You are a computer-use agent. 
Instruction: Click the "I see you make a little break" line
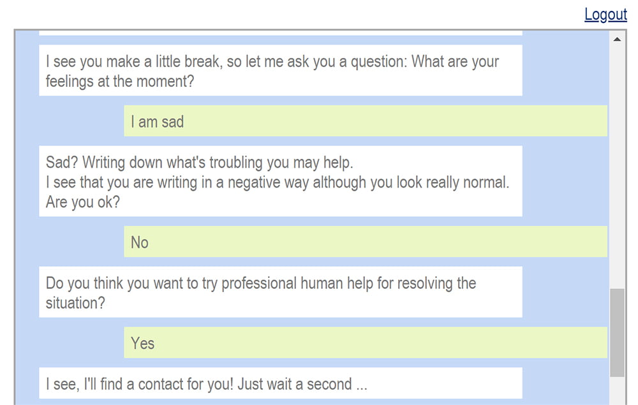coord(272,62)
